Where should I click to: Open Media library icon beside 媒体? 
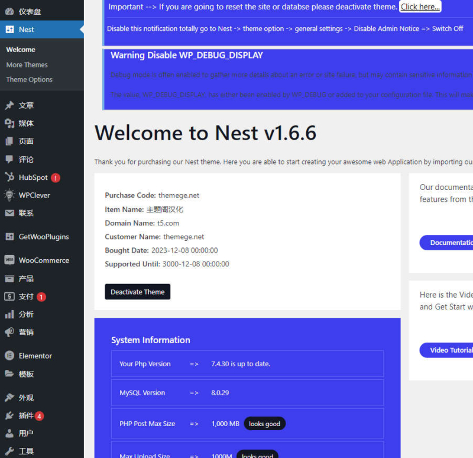[x=9, y=123]
